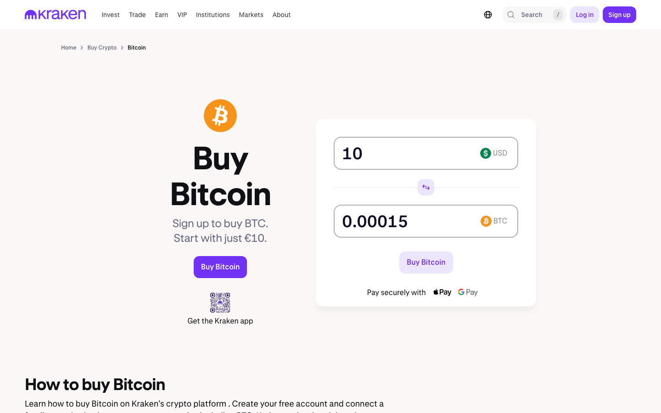Click the Log in link

[x=584, y=14]
